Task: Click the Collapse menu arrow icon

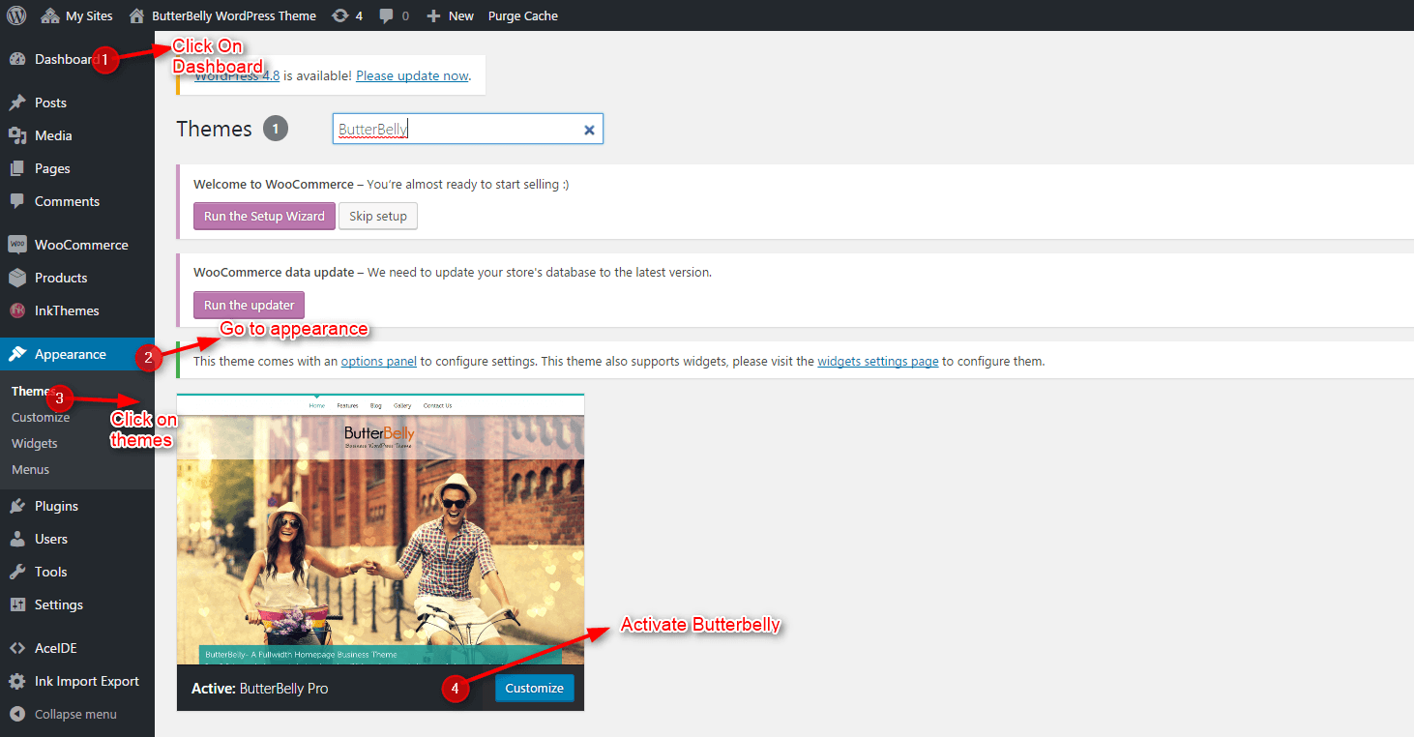Action: [17, 714]
